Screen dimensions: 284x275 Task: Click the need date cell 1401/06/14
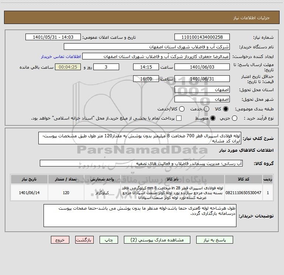pos(29,193)
